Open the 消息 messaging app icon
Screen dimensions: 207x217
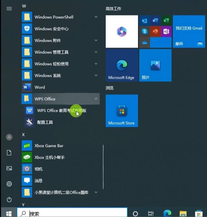click(27, 181)
